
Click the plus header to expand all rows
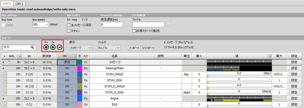pyautogui.click(x=4, y=56)
